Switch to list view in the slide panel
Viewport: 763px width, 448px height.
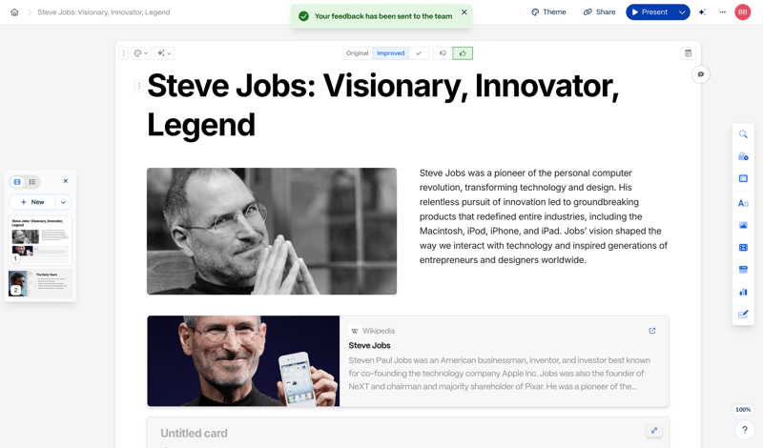coord(32,181)
